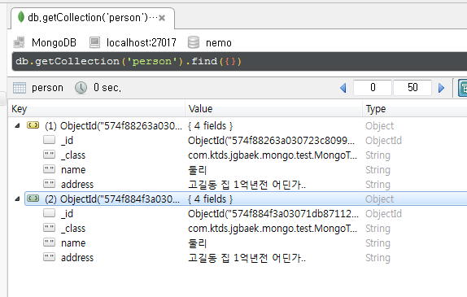Go to next page with right arrow
The image size is (467, 297).
click(x=442, y=88)
